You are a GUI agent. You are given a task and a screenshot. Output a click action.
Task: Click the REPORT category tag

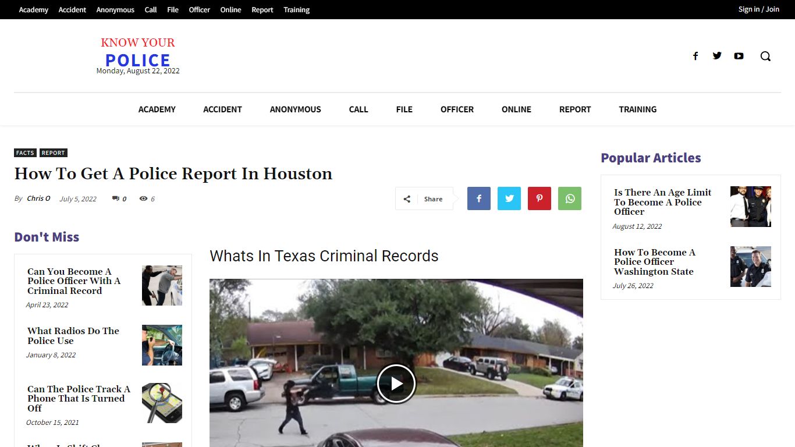coord(53,152)
